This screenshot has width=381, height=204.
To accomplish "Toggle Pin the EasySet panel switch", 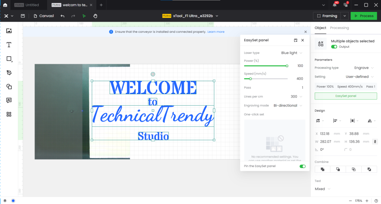I will 302,166.
